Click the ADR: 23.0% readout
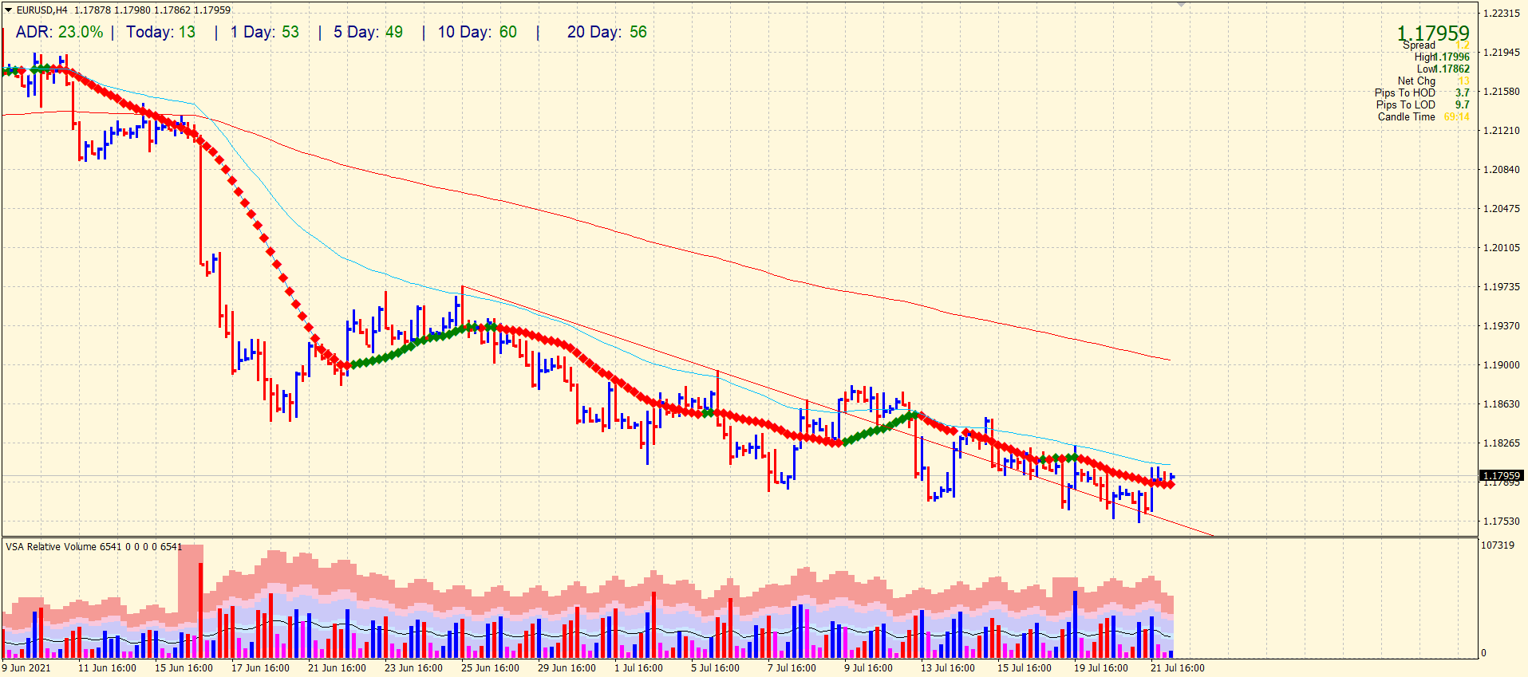Screen dimensions: 1528x677 click(x=60, y=33)
